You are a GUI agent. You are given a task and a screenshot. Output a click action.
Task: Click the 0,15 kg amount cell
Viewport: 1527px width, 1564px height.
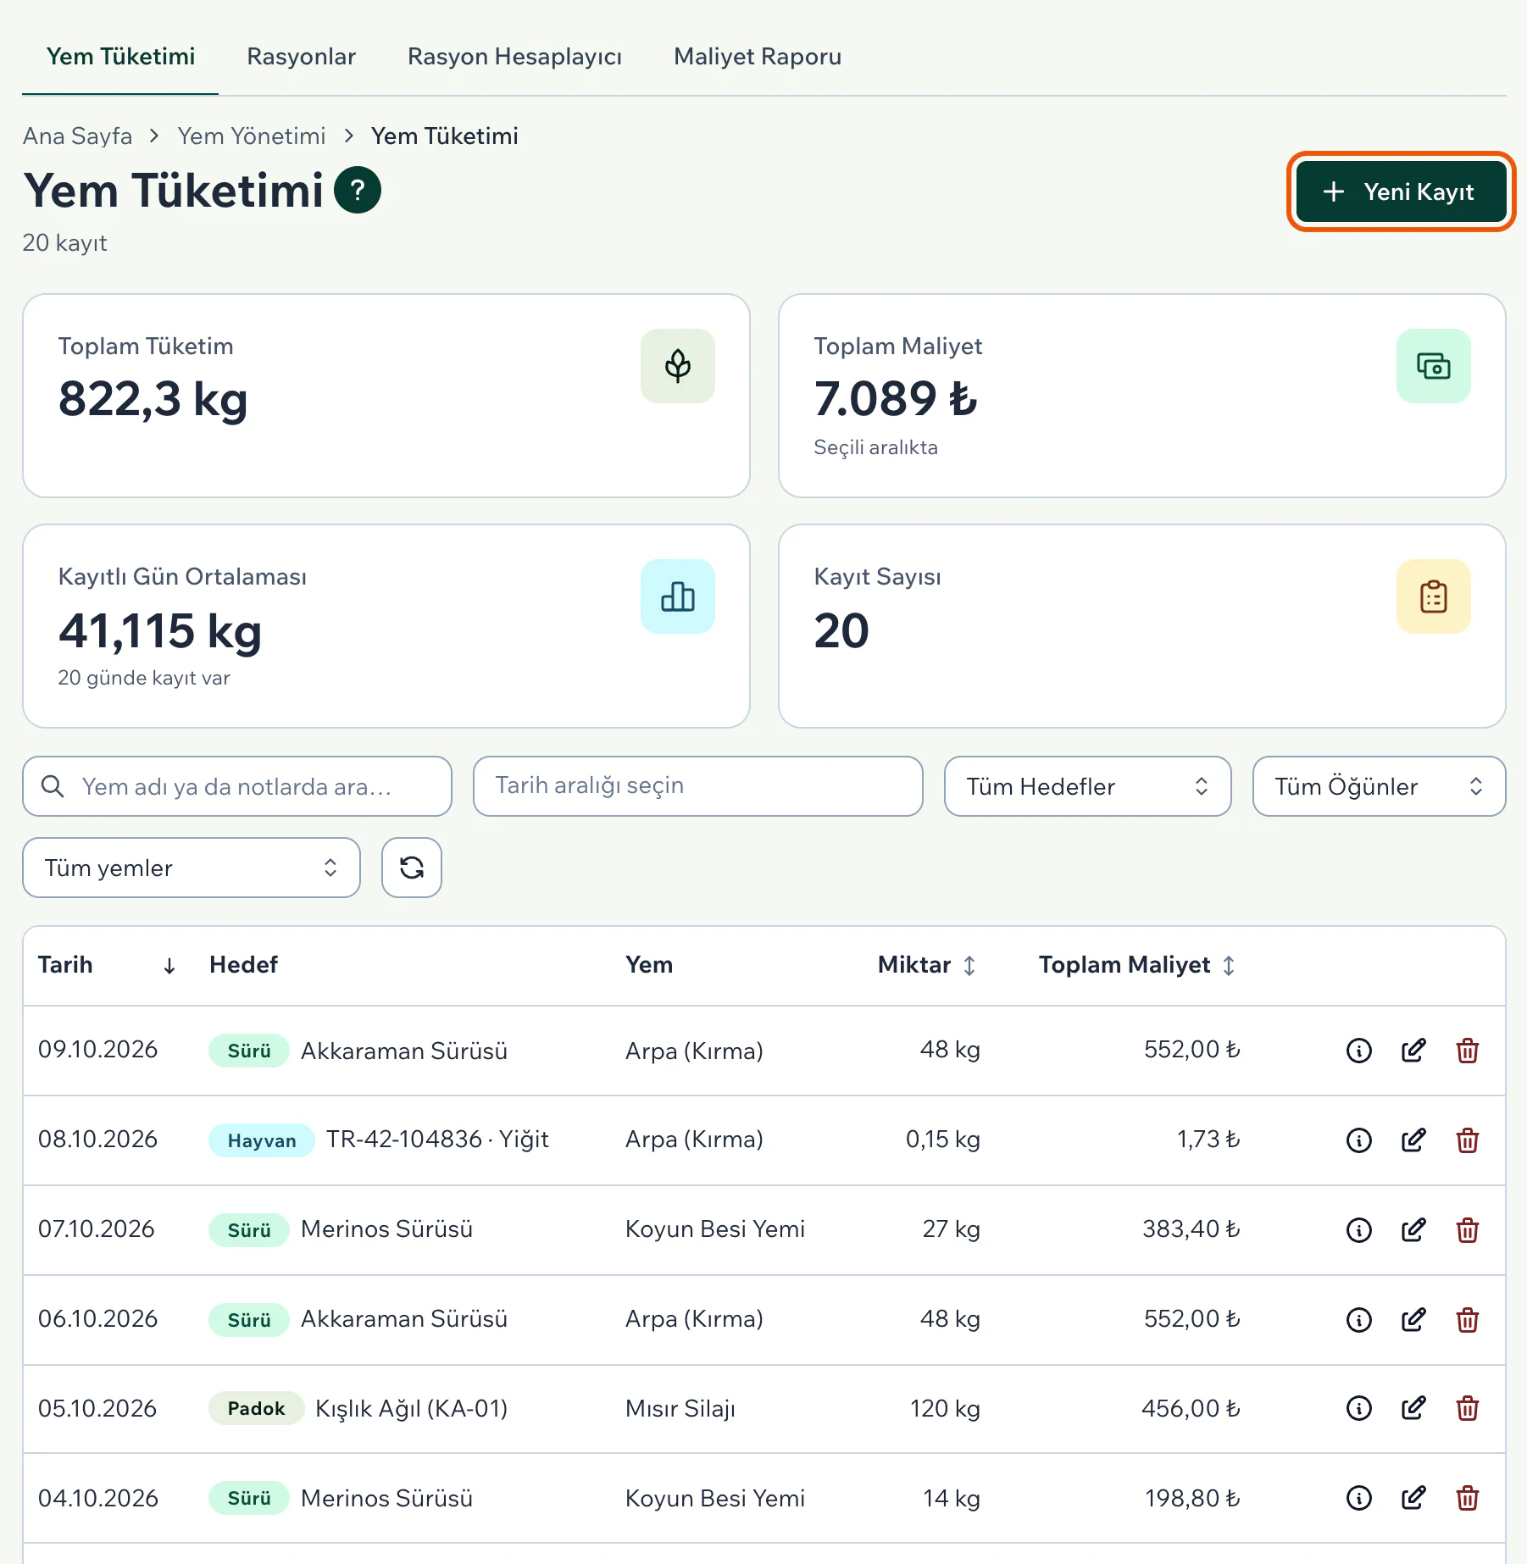943,1139
